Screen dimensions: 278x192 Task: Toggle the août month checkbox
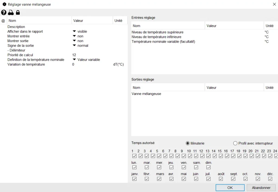[221, 179]
